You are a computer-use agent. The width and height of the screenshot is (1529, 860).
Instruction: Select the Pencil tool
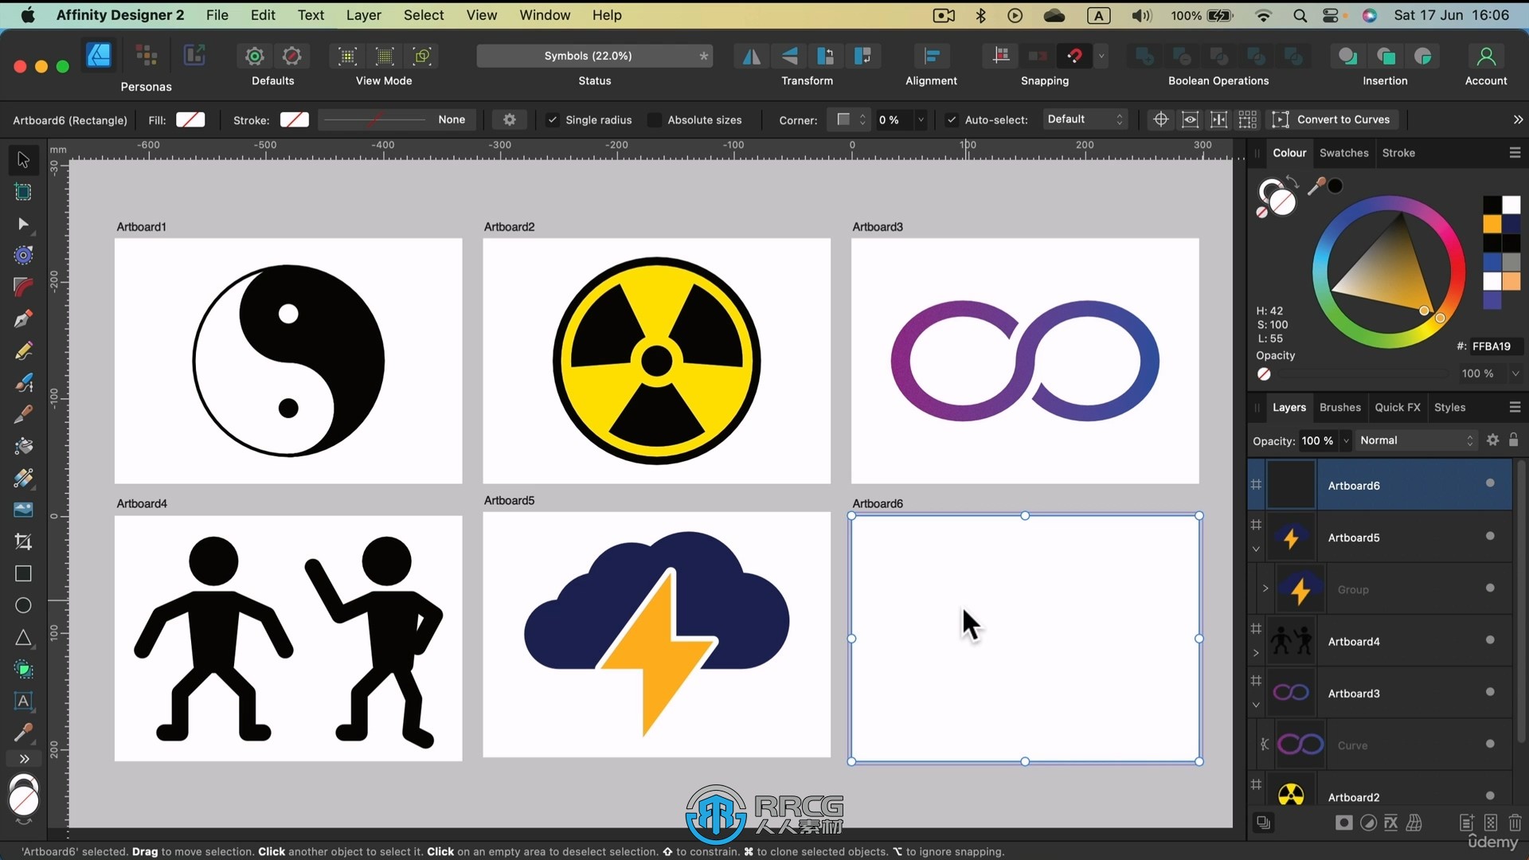click(x=23, y=351)
